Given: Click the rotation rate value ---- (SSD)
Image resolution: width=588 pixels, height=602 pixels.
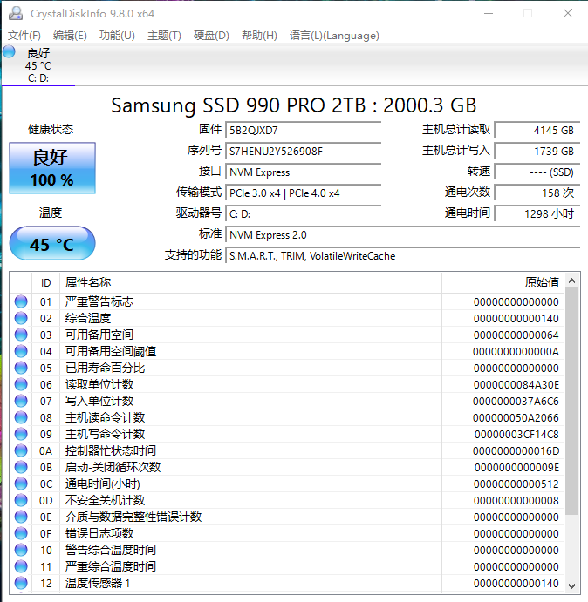Looking at the screenshot, I should pyautogui.click(x=537, y=172).
